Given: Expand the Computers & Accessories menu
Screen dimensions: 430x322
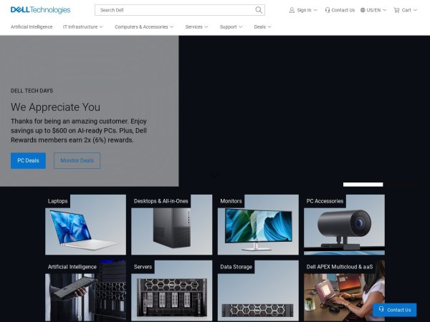Looking at the screenshot, I should click(144, 26).
